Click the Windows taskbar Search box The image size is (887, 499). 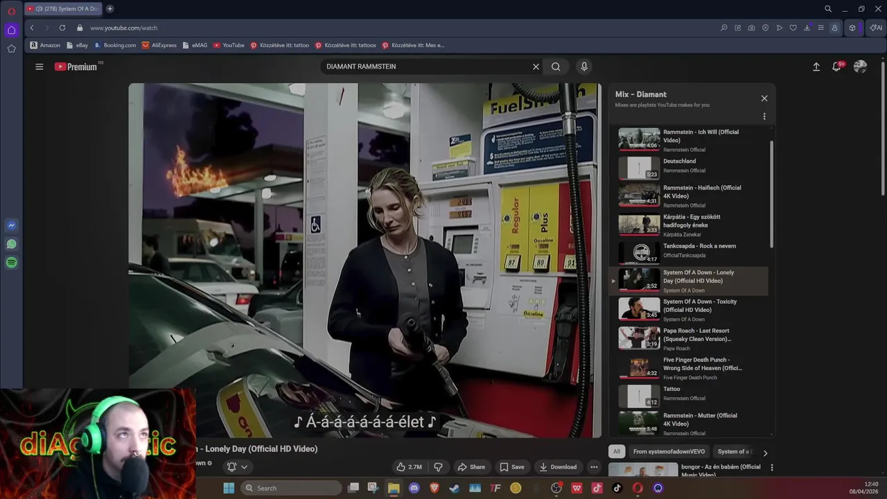coord(290,488)
